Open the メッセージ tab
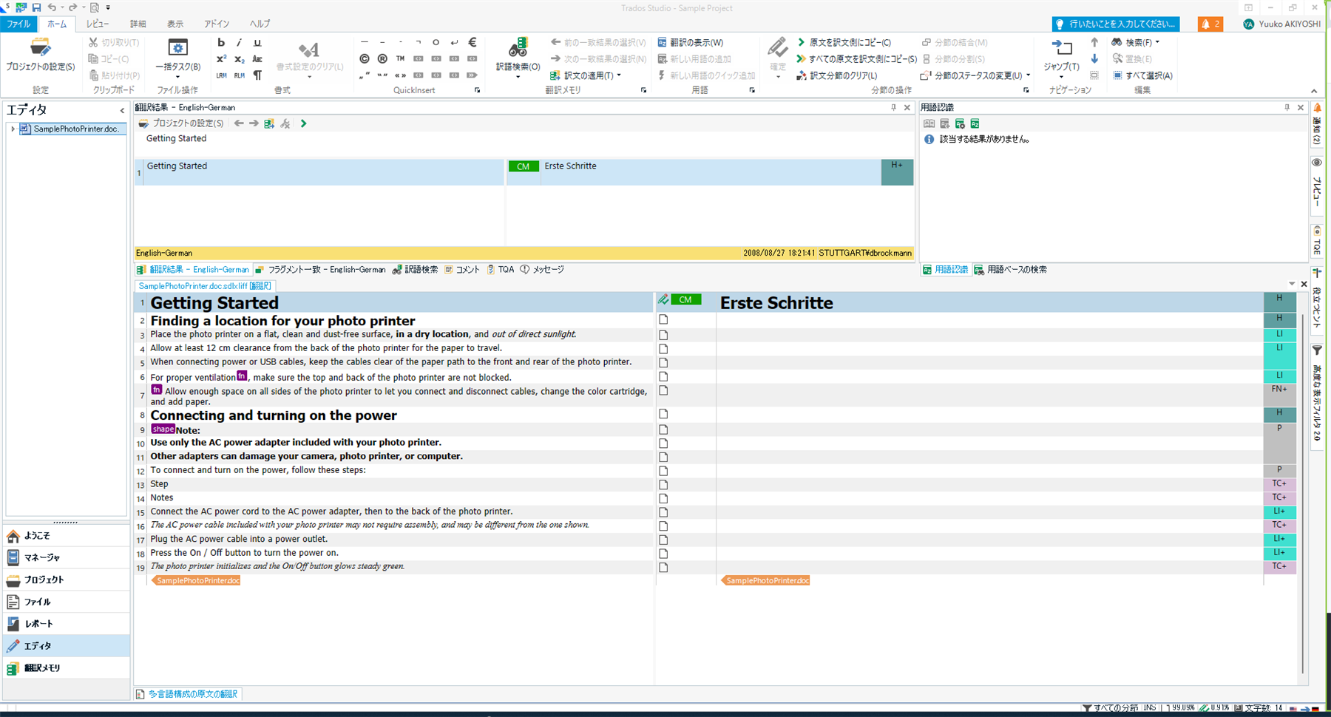Image resolution: width=1331 pixels, height=717 pixels. pos(542,270)
